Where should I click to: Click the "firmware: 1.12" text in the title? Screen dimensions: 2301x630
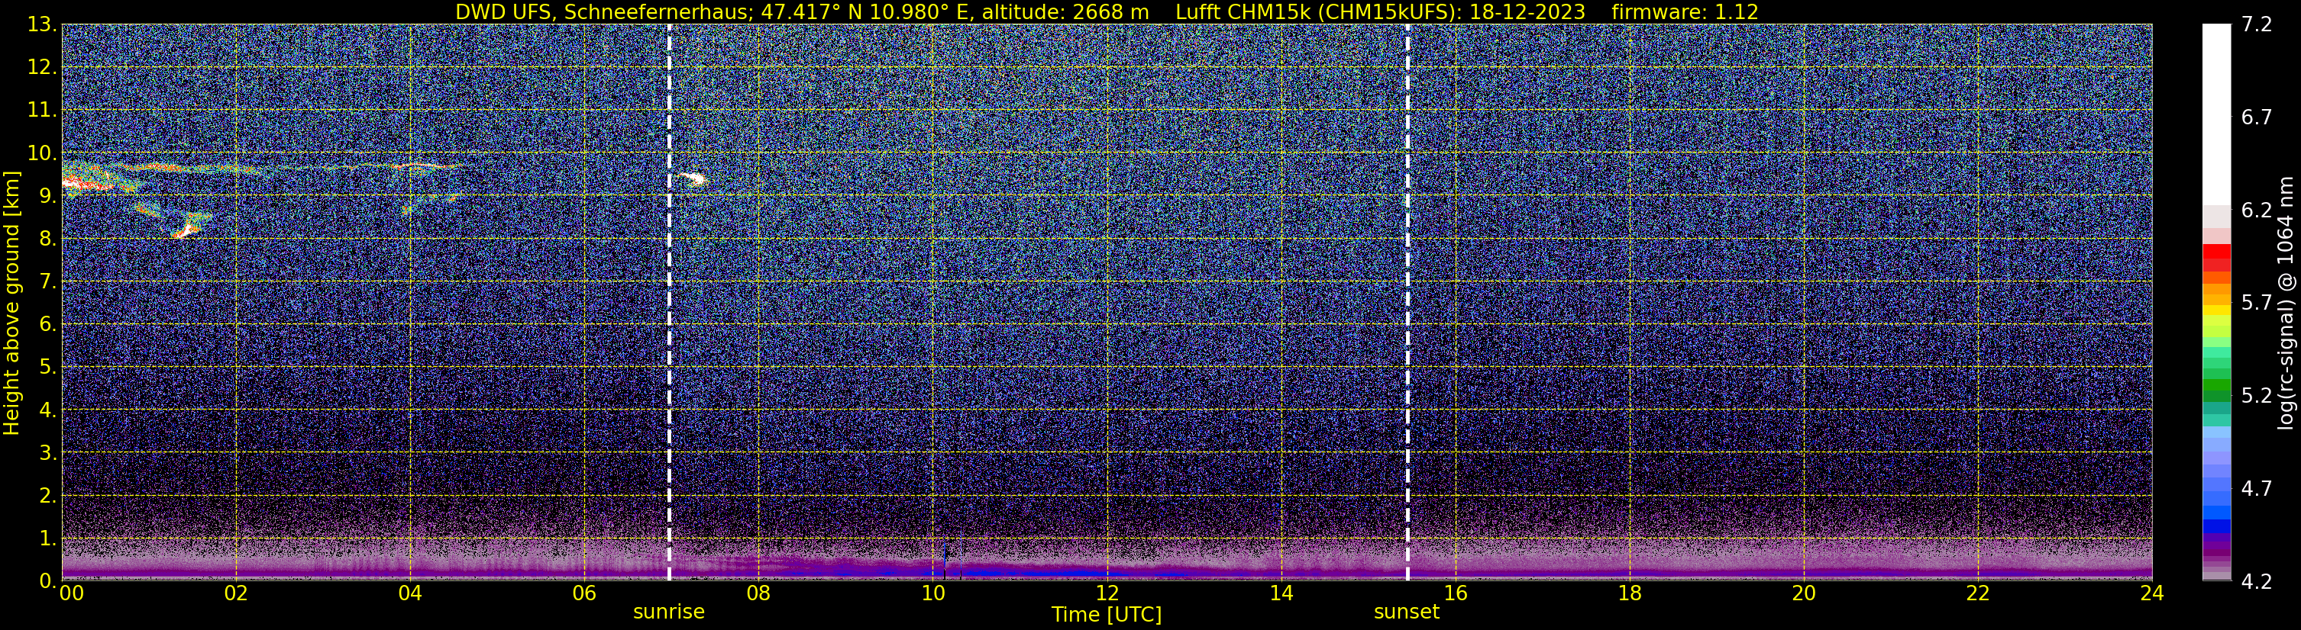[1685, 12]
